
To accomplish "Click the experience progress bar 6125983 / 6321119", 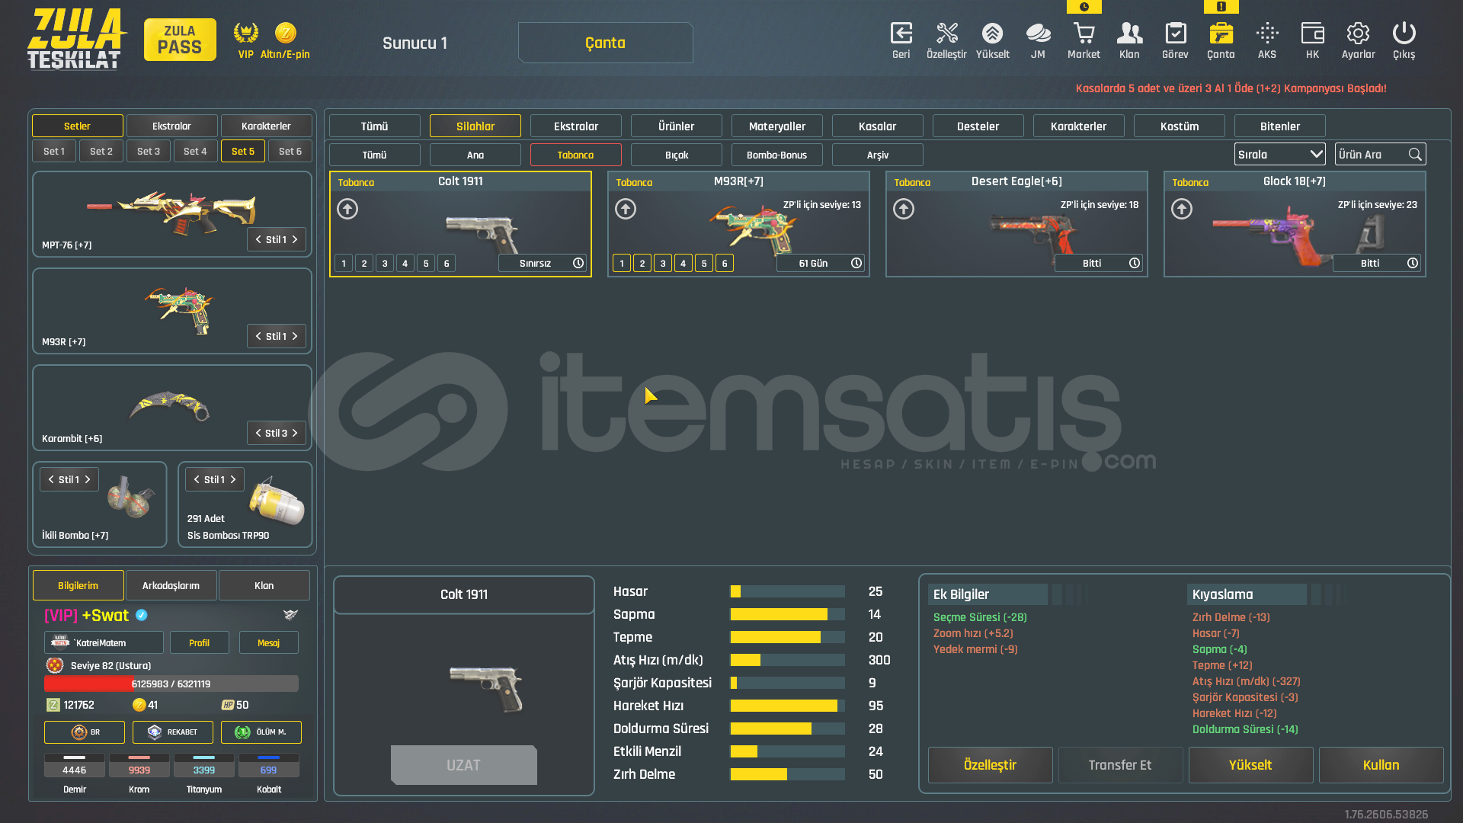I will click(171, 684).
